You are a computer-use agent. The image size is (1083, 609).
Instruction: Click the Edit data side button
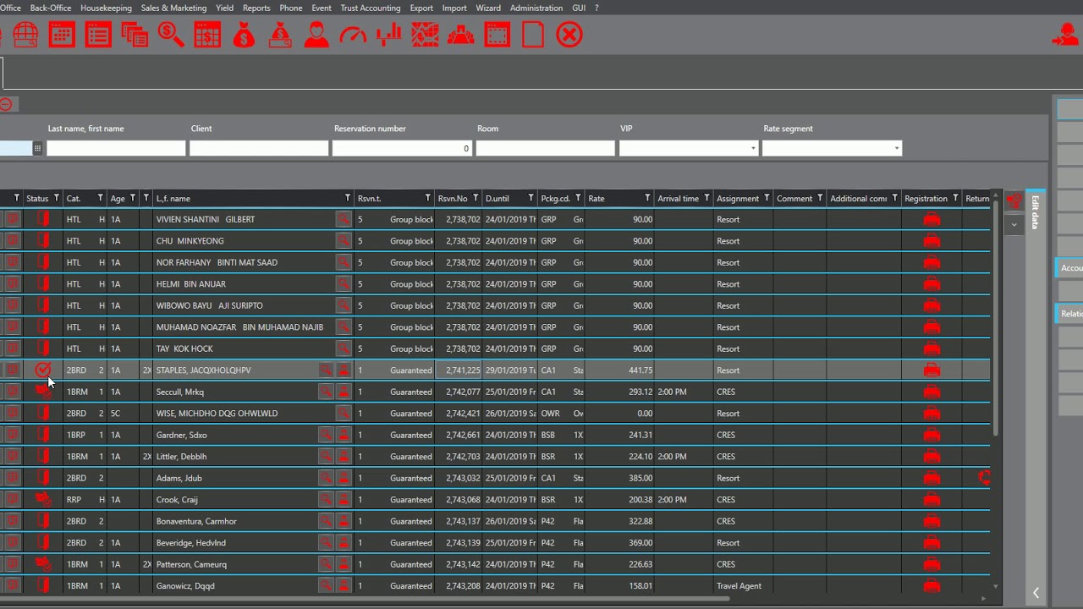tap(1036, 212)
